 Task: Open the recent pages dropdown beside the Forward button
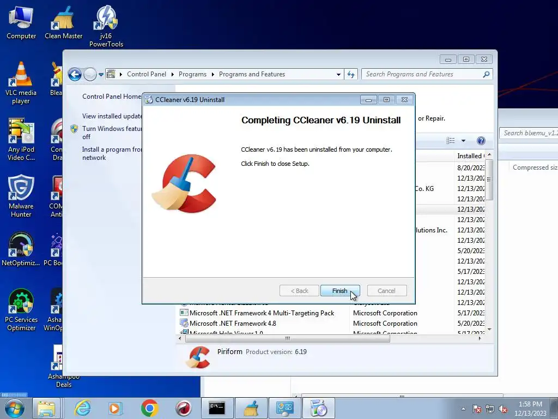point(101,74)
